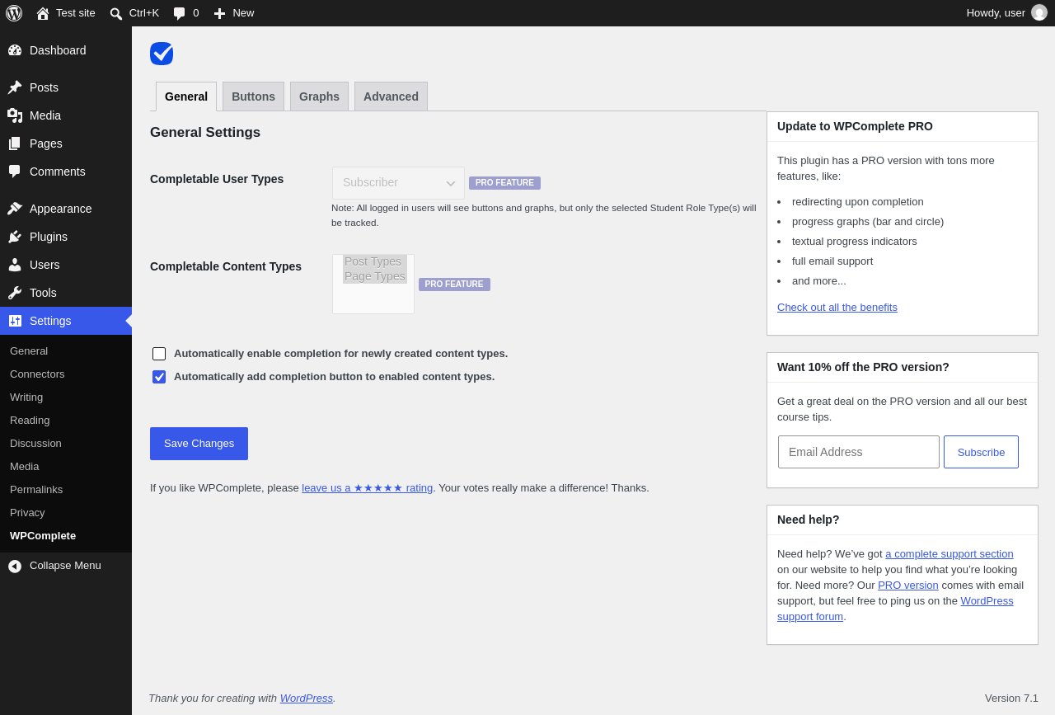Click the Plugins plug icon

tap(15, 237)
